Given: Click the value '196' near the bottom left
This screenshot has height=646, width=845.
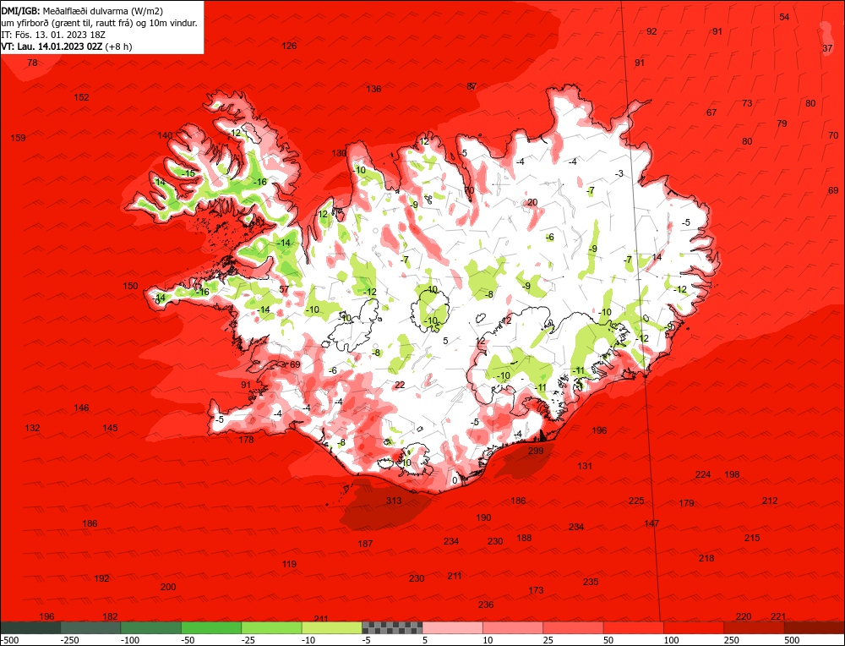Looking at the screenshot, I should (x=46, y=617).
